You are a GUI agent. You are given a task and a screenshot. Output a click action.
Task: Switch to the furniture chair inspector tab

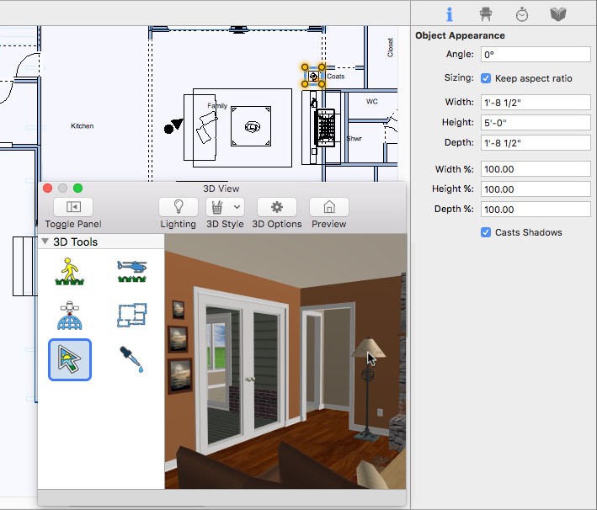tap(485, 13)
